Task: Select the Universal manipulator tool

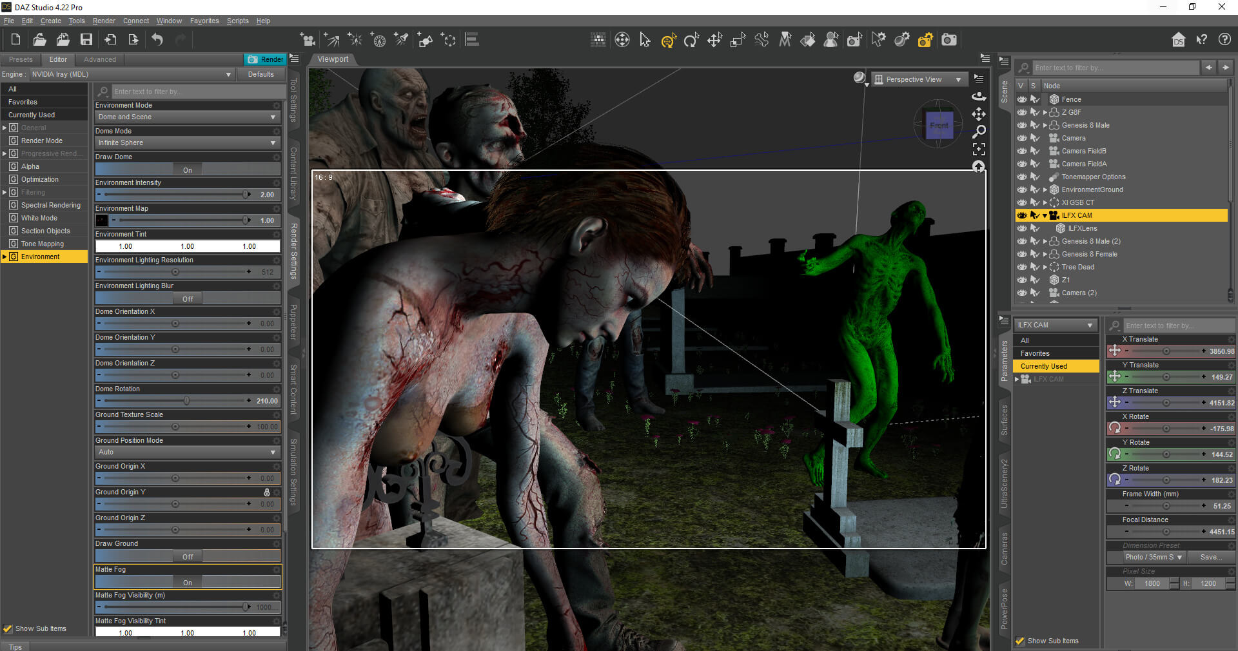Action: coord(669,40)
